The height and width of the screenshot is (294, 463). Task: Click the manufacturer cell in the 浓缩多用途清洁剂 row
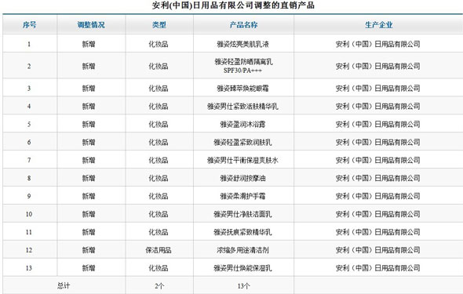point(378,250)
